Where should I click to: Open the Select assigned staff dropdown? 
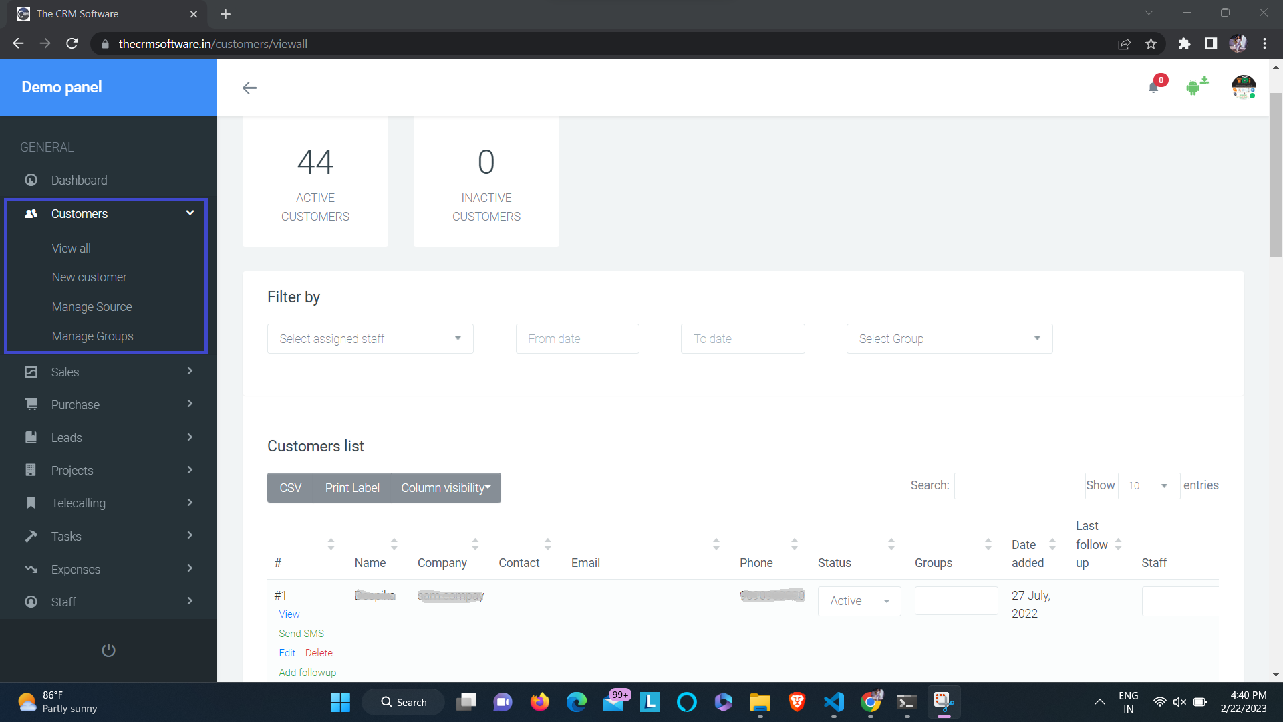(x=370, y=339)
